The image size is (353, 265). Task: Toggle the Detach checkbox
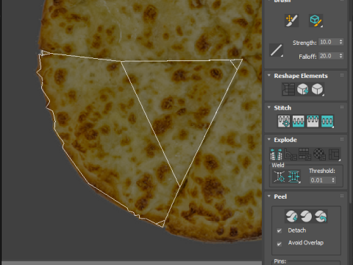pyautogui.click(x=279, y=230)
